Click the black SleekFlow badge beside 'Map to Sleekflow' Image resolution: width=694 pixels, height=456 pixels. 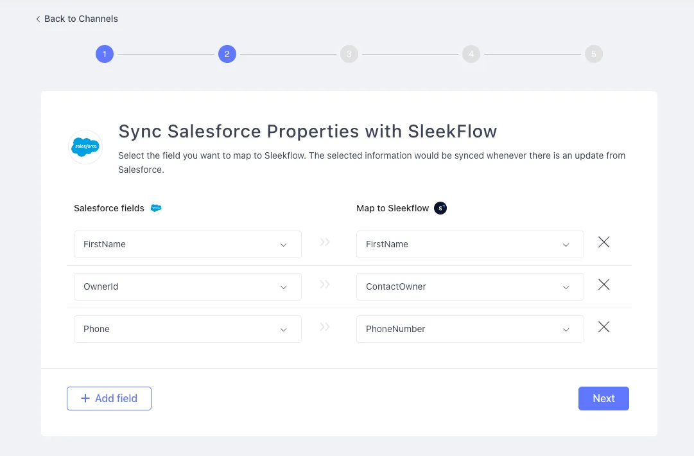(440, 207)
